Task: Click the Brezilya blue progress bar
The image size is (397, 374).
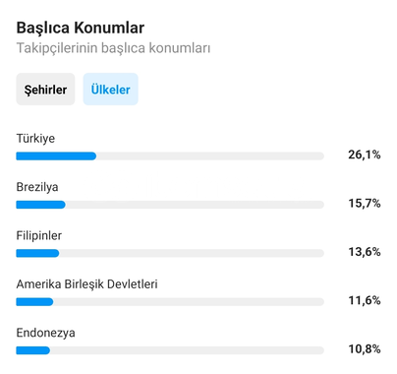Action: pos(40,205)
